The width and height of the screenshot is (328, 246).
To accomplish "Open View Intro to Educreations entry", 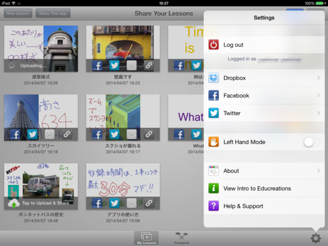I will point(264,188).
